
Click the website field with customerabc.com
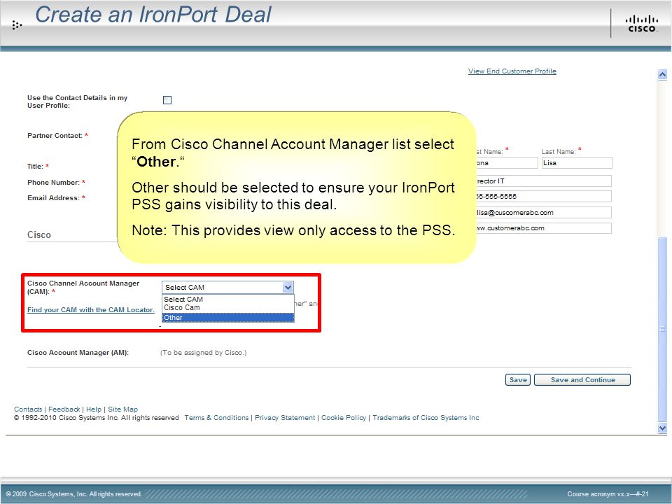click(x=543, y=228)
